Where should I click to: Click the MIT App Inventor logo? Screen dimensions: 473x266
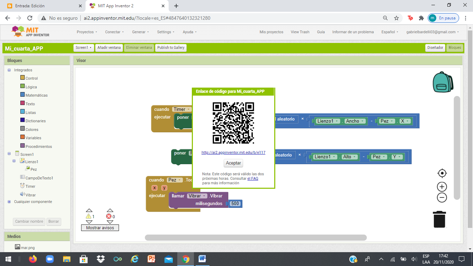(30, 32)
